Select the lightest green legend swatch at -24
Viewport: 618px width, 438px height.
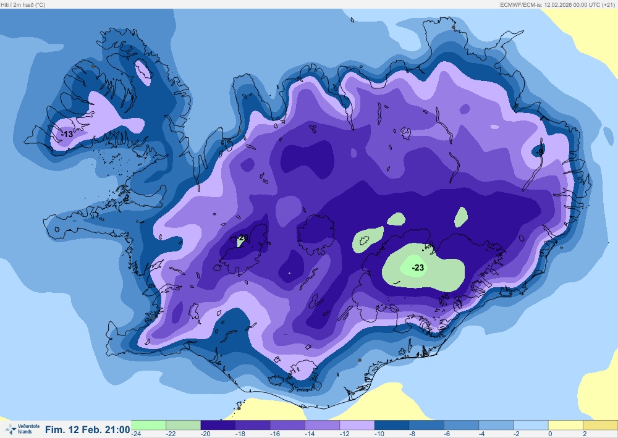click(x=148, y=425)
